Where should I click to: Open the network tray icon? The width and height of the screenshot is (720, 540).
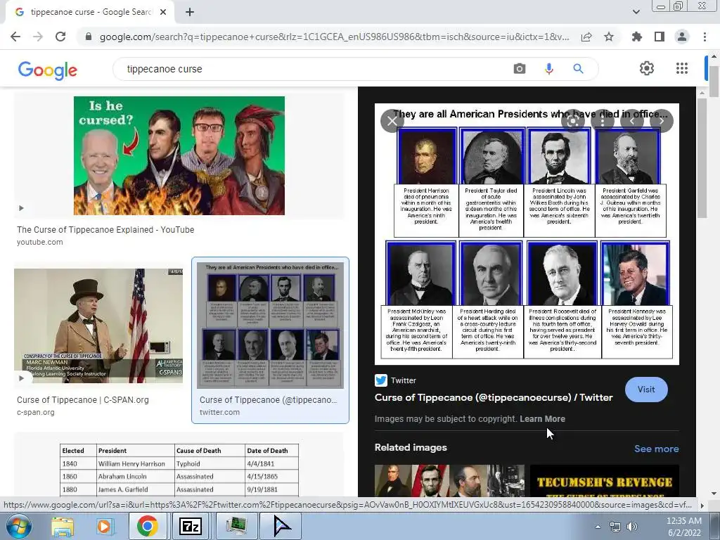tap(615, 527)
